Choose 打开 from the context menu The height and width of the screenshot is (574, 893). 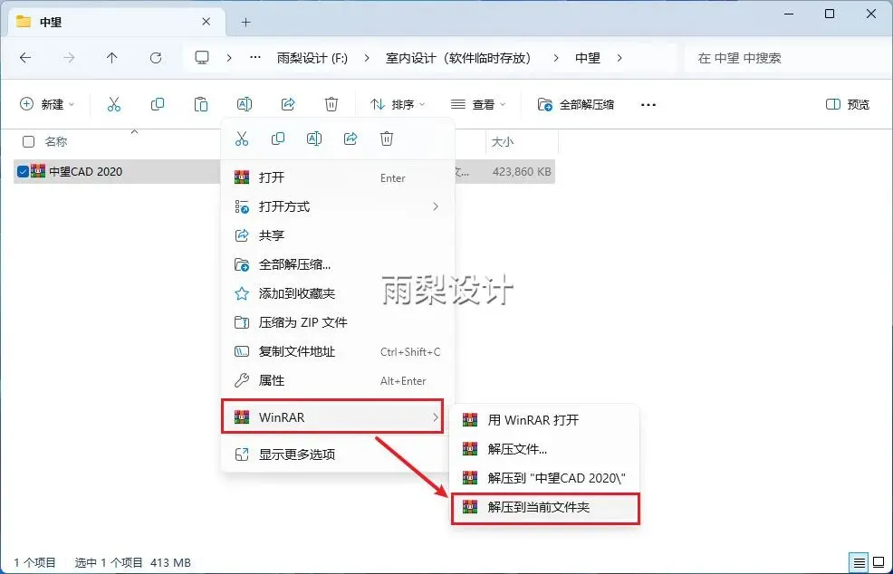point(337,177)
